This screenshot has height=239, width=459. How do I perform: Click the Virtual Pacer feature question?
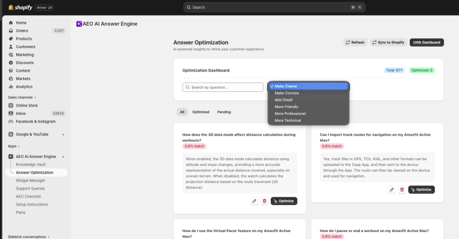pos(236,233)
